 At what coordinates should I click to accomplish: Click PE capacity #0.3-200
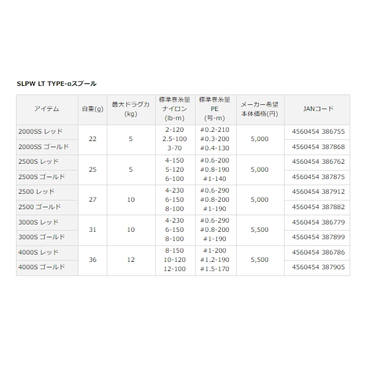pos(215,139)
